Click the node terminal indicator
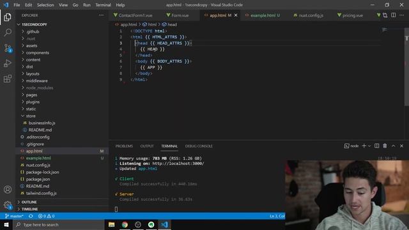The height and width of the screenshot is (230, 409). pyautogui.click(x=351, y=146)
